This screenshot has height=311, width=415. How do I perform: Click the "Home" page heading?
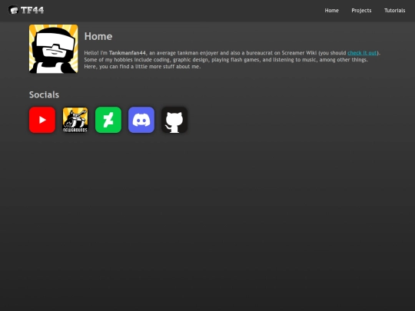98,36
